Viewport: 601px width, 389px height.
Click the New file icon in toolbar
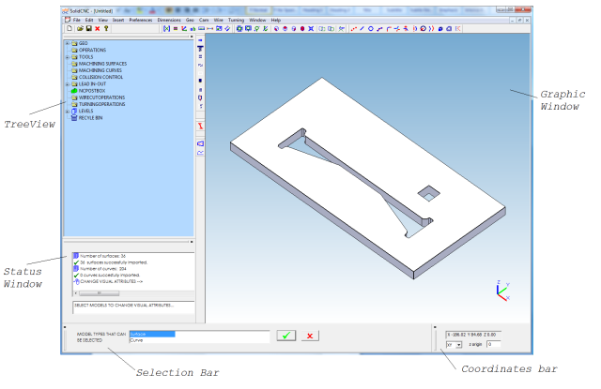click(x=69, y=28)
